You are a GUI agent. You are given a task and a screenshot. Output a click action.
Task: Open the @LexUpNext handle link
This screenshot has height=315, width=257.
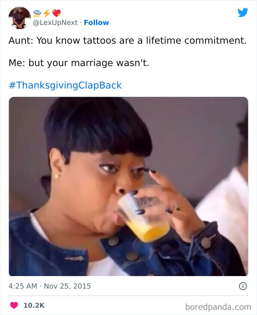click(x=55, y=22)
